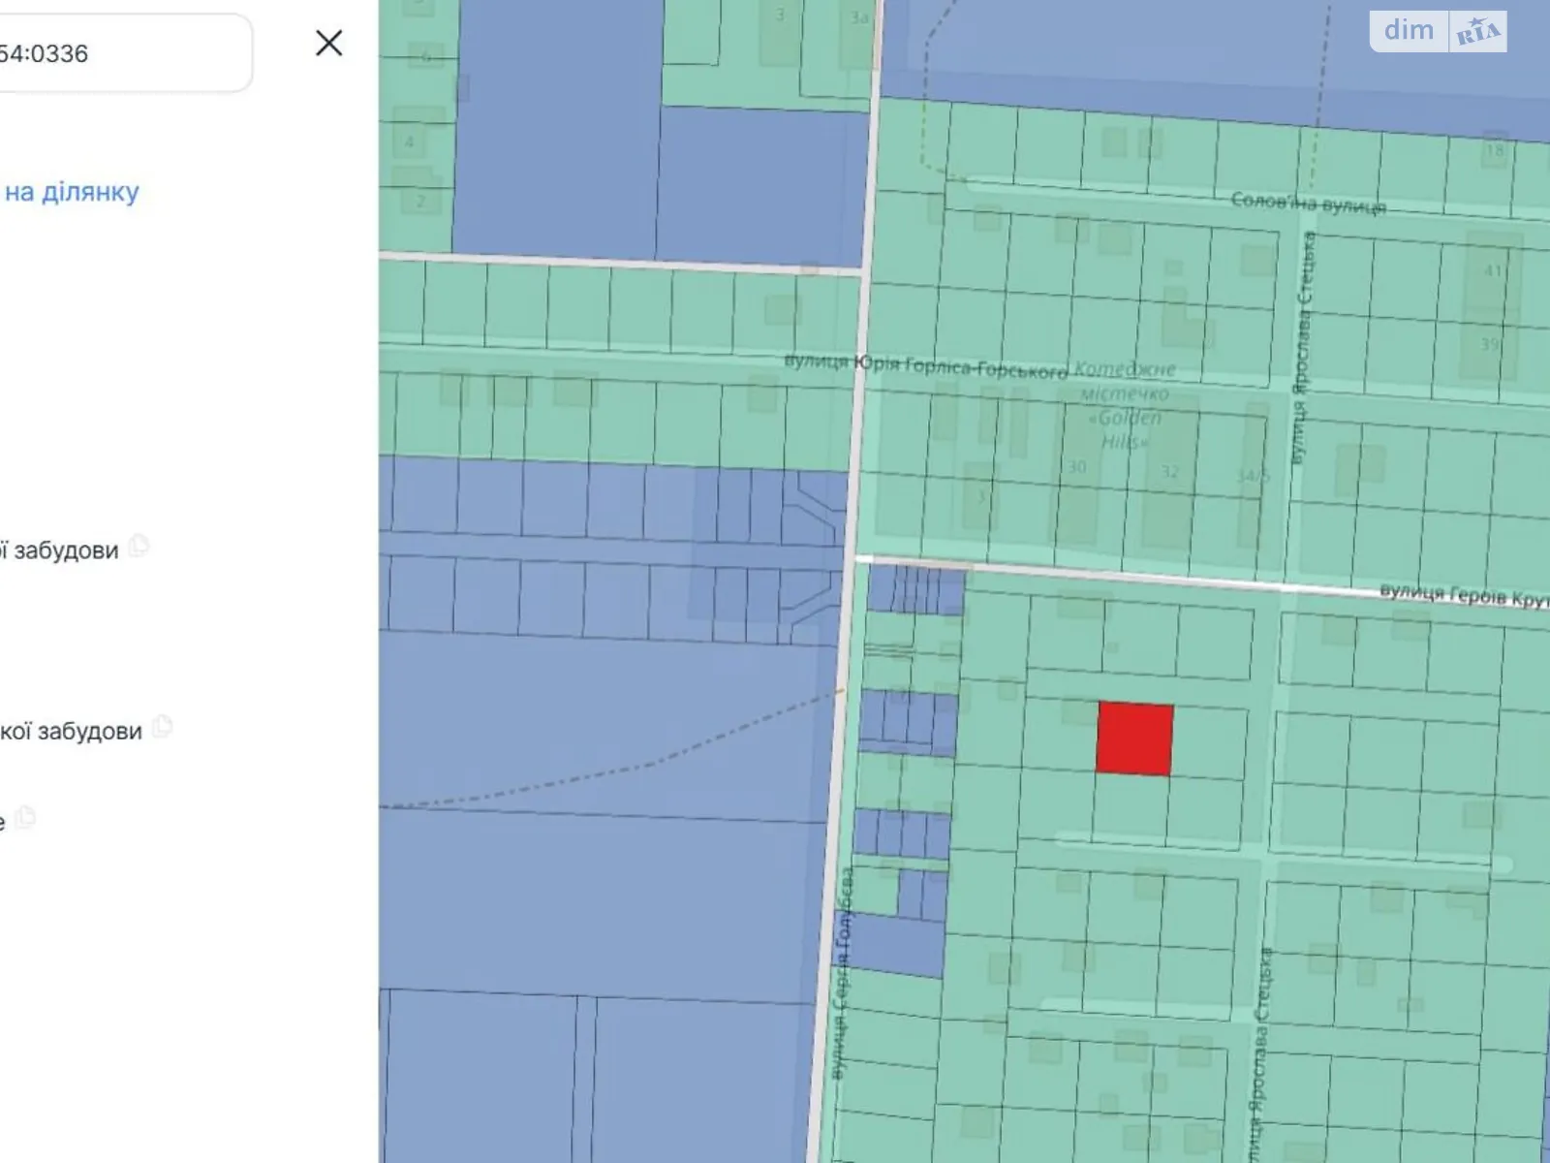This screenshot has width=1550, height=1163.
Task: Click the dim.ria logo watermark
Action: coord(1438,31)
